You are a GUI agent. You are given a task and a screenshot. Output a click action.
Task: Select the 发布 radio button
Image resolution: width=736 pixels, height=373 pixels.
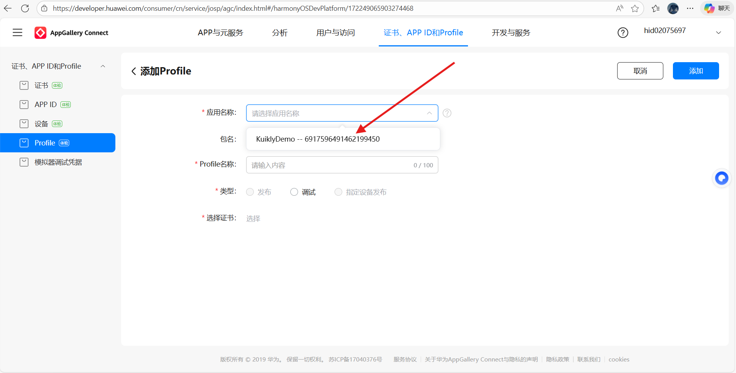pyautogui.click(x=250, y=192)
